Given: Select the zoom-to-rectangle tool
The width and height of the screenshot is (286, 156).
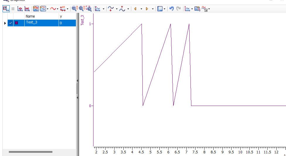Looking at the screenshot, I should click(88, 9).
